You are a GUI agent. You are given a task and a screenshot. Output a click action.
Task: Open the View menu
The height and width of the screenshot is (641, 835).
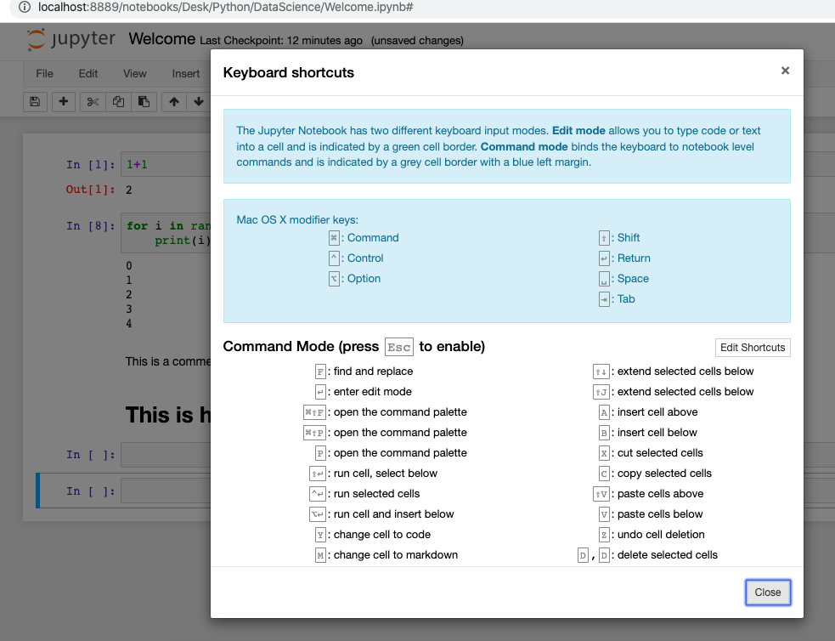click(x=135, y=73)
